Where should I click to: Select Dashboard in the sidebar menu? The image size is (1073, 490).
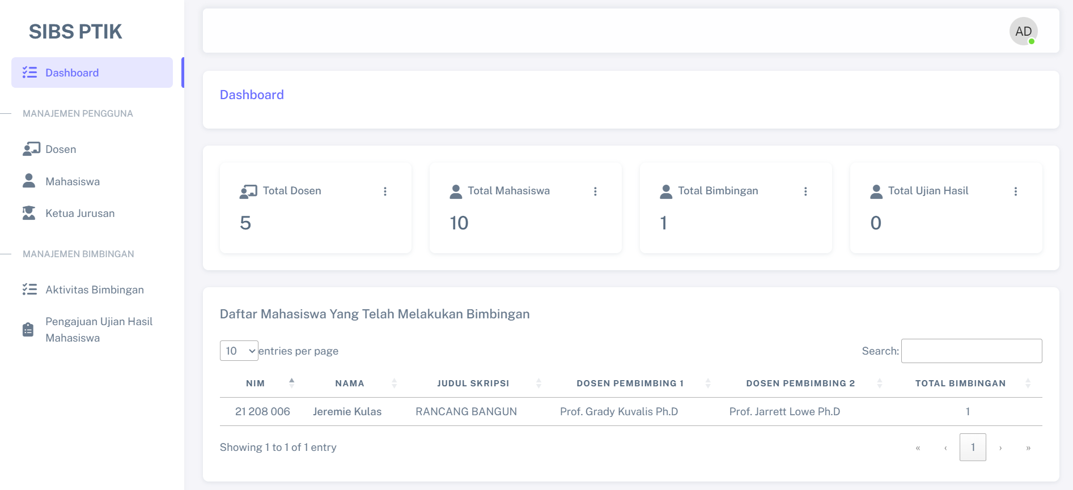[92, 73]
